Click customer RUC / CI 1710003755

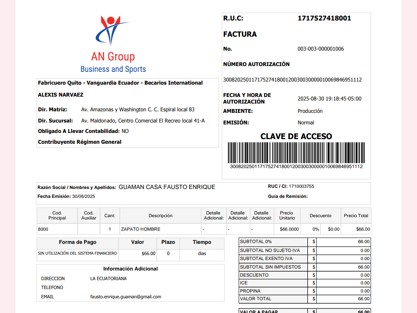tap(301, 186)
